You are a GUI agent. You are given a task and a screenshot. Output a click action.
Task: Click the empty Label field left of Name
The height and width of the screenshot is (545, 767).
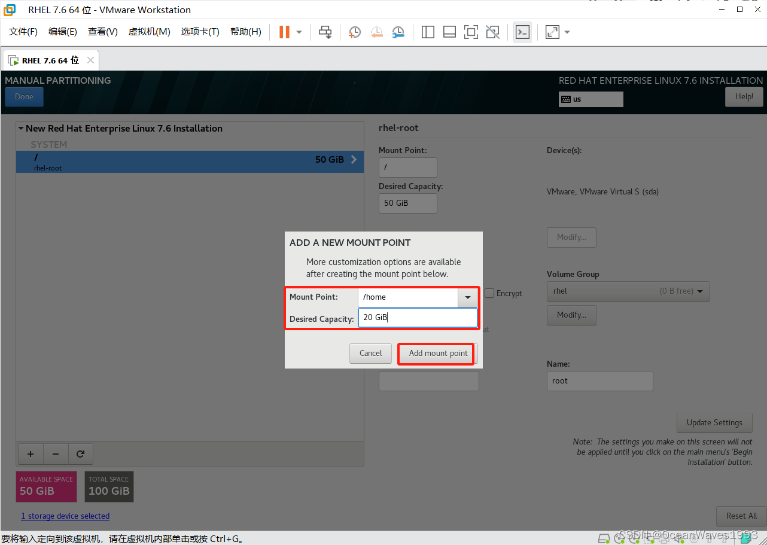[429, 381]
